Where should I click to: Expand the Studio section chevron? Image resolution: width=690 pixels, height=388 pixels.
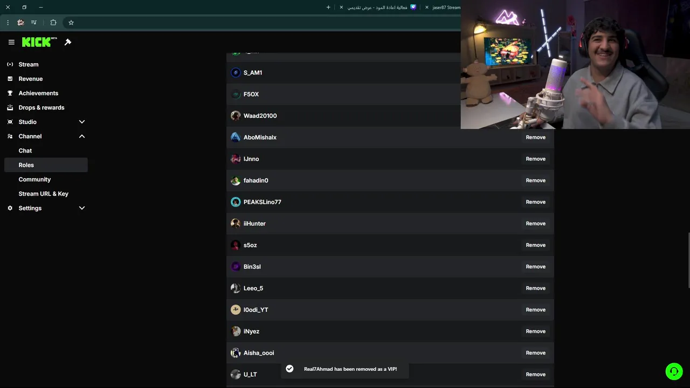pos(82,122)
